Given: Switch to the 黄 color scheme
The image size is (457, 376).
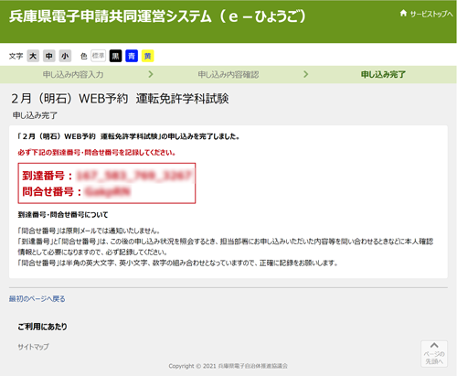Looking at the screenshot, I should pos(148,56).
